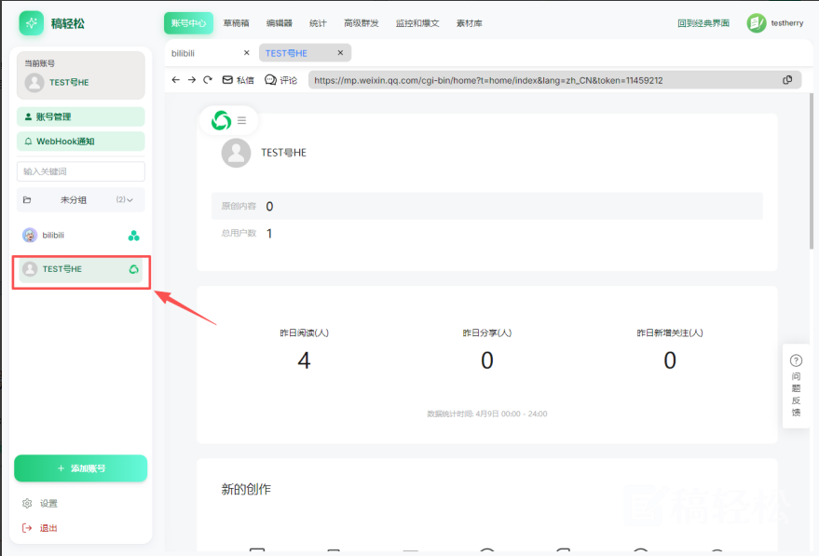Viewport: 819px width, 556px height.
Task: Click the 账号管理 button
Action: click(81, 116)
